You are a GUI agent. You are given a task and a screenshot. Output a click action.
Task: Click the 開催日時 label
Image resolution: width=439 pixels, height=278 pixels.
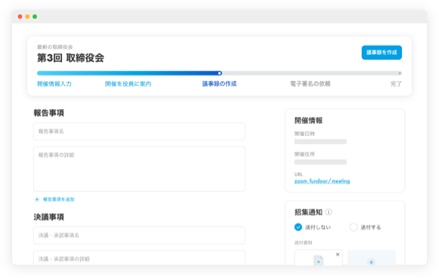pos(304,134)
